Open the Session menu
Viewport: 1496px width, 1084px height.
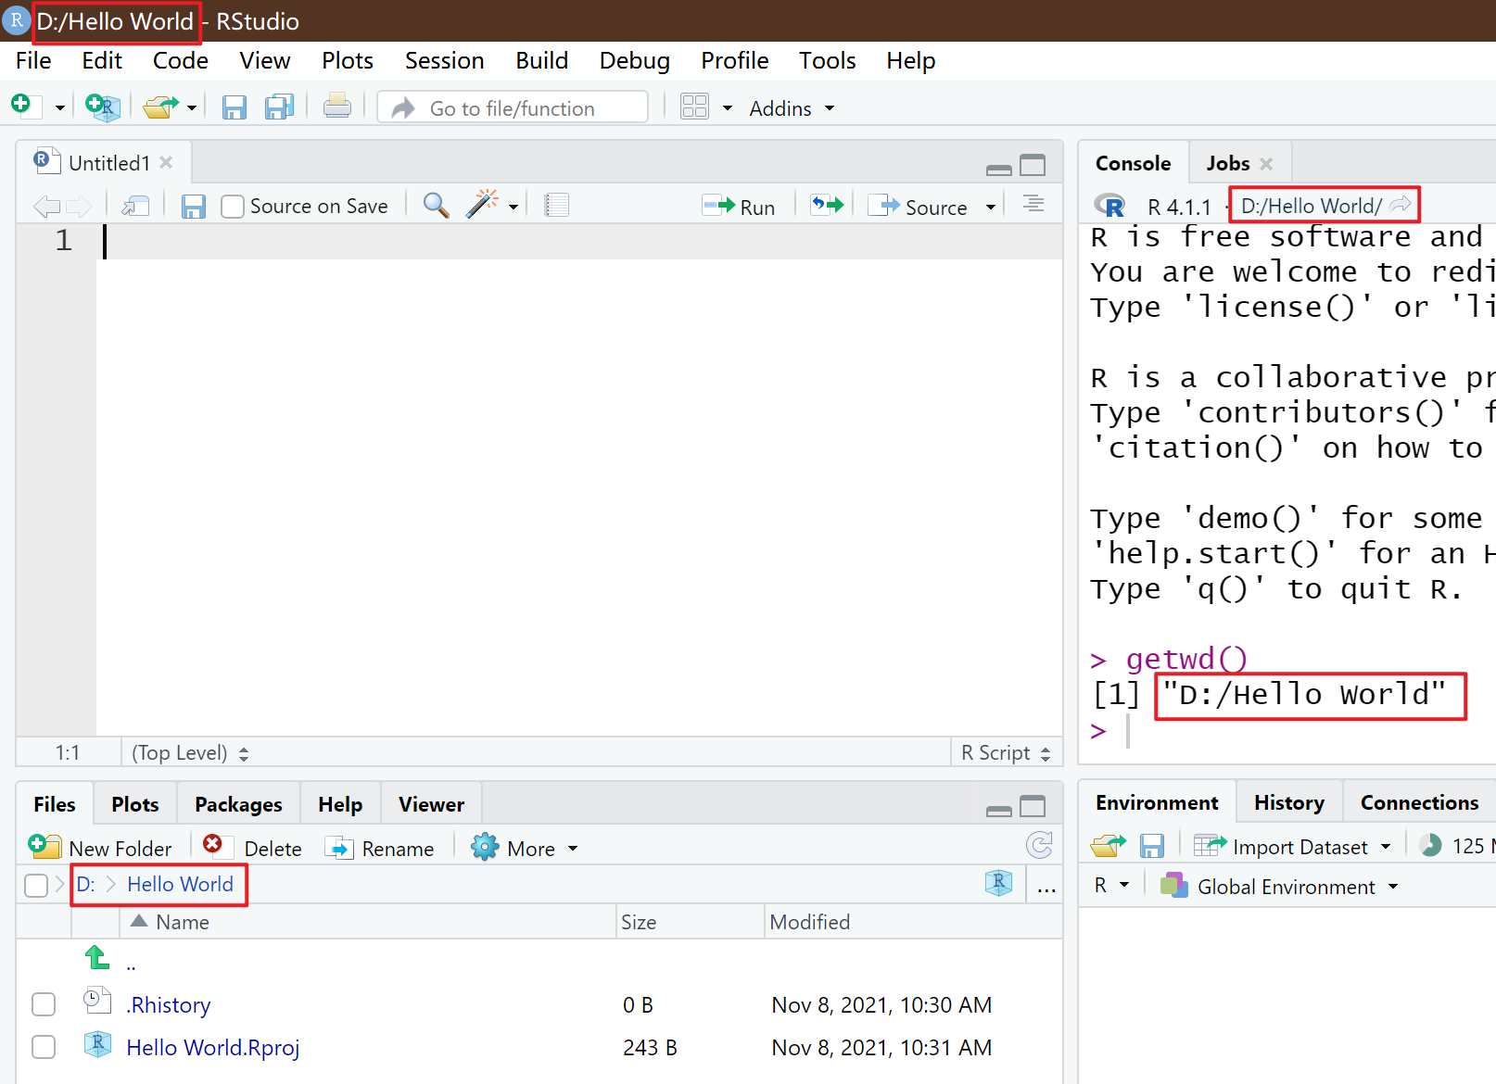[x=444, y=61]
